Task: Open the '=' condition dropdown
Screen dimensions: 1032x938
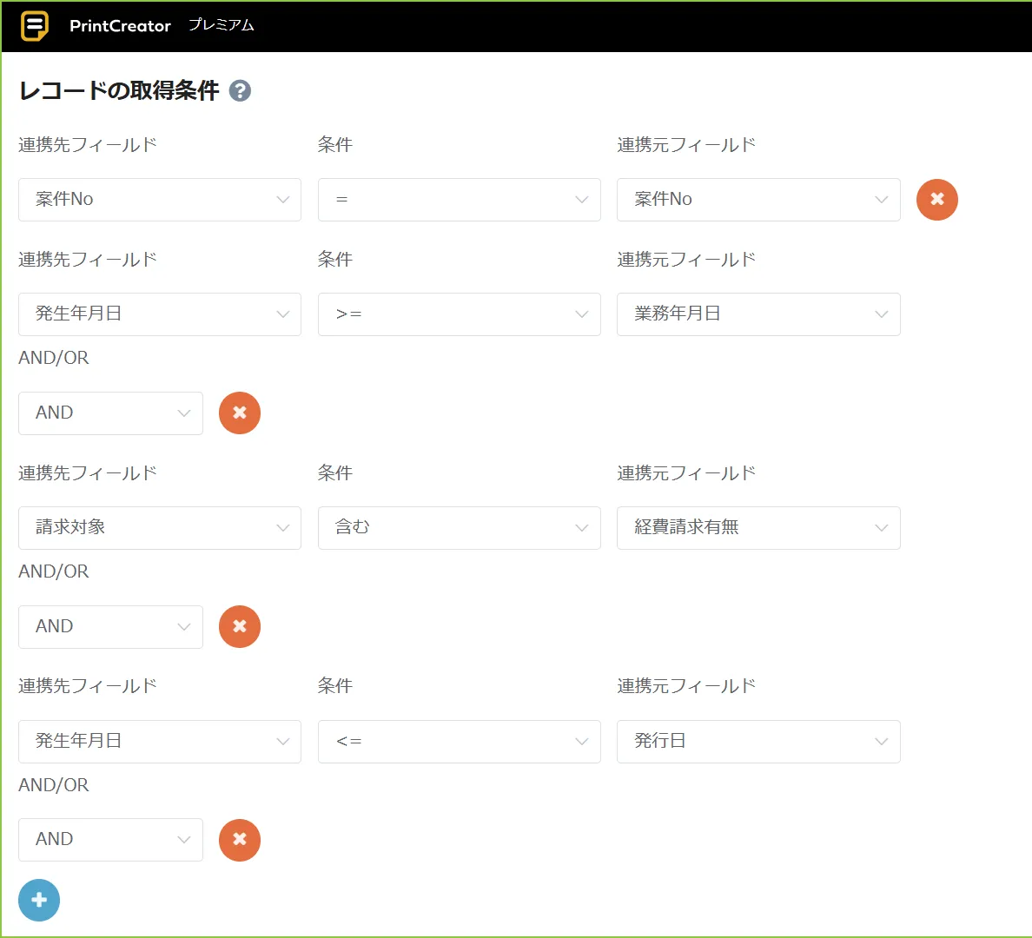Action: coord(459,200)
